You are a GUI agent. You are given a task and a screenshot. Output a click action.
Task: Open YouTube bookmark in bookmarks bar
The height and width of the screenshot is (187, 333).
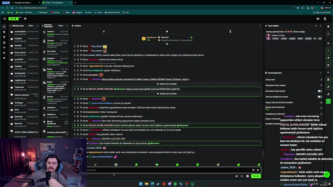pyautogui.click(x=55, y=12)
